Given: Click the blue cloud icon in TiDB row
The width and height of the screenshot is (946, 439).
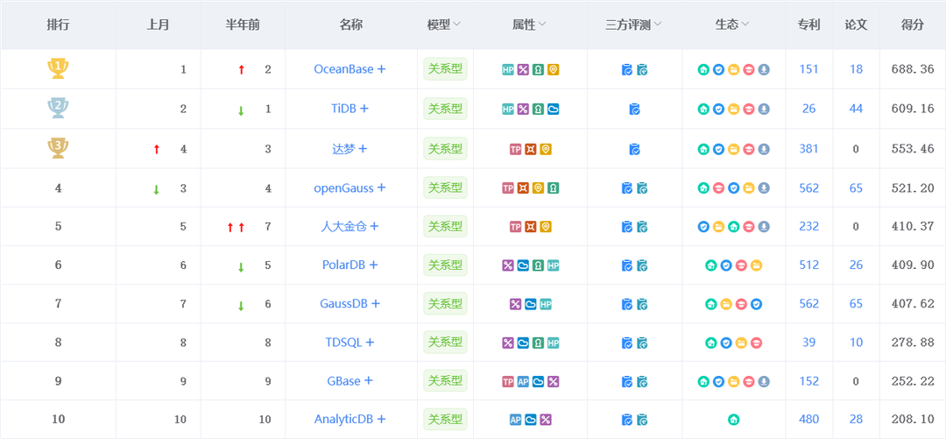Looking at the screenshot, I should point(554,110).
